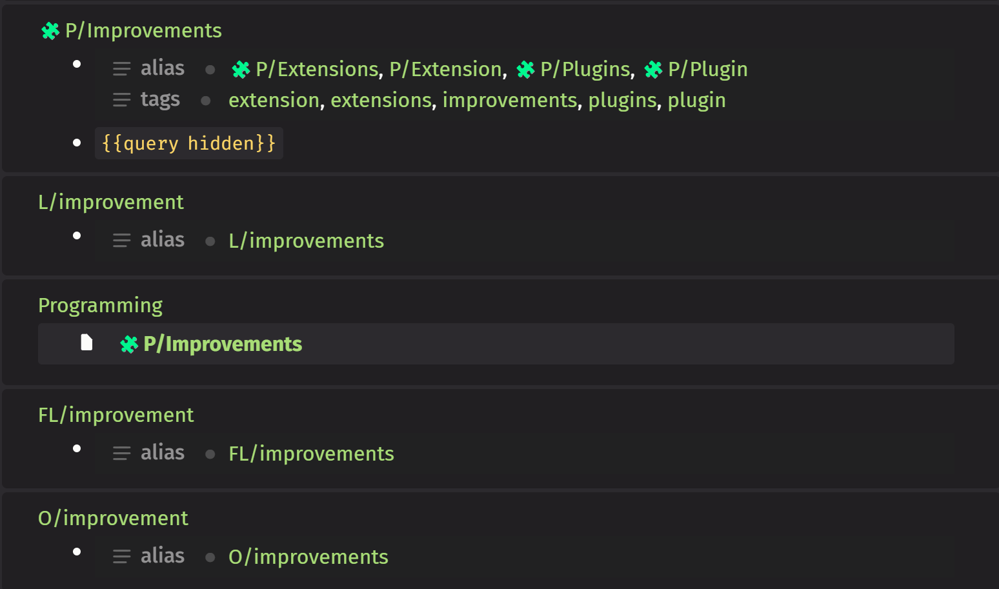
Task: Follow the O/improvements alias link
Action: 308,557
